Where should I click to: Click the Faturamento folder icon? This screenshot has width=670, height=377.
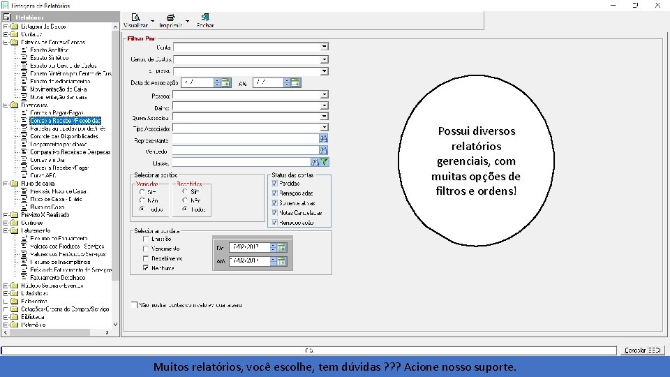coord(15,230)
